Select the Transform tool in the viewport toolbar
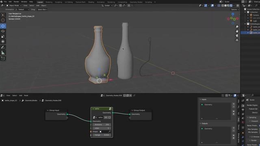The height and width of the screenshot is (146, 260). 3,41
